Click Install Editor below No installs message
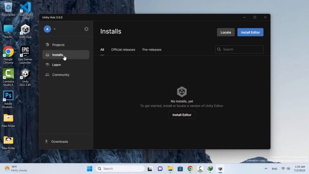This screenshot has width=309, height=174. click(x=182, y=115)
